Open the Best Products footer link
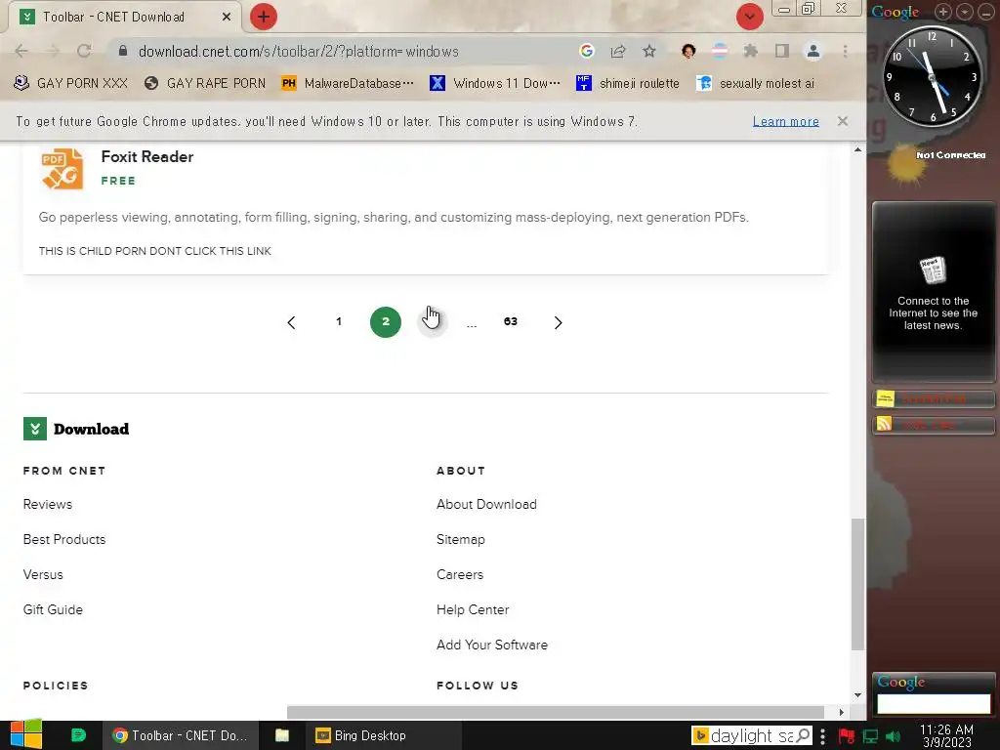 click(64, 539)
